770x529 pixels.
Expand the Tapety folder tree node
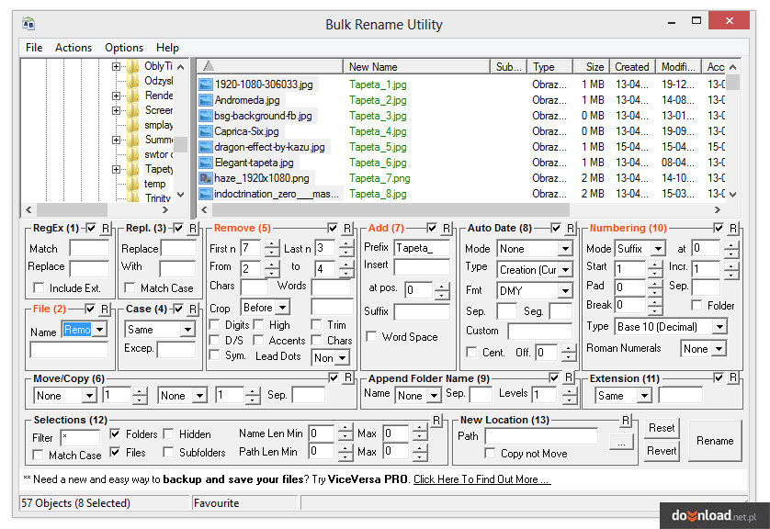(x=116, y=169)
